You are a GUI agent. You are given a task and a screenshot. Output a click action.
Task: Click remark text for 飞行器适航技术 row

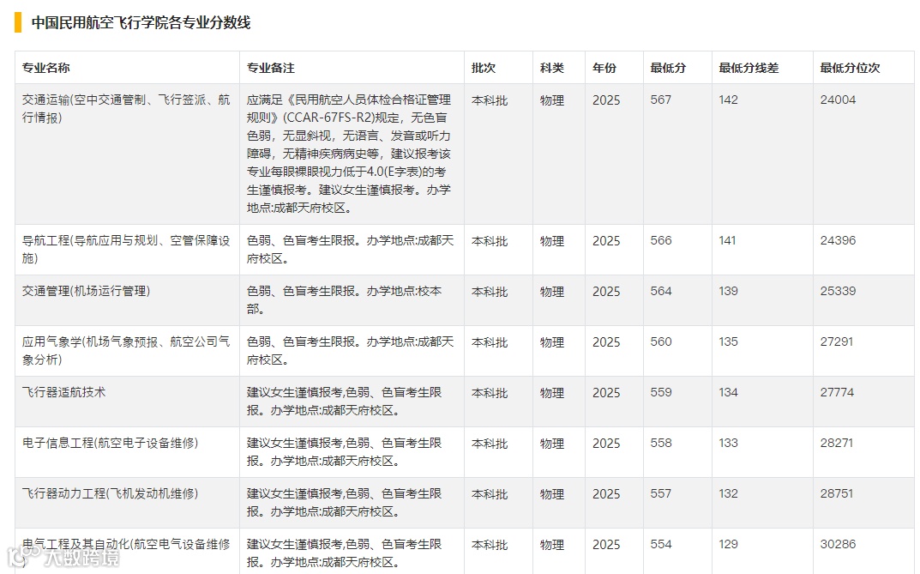pyautogui.click(x=345, y=402)
